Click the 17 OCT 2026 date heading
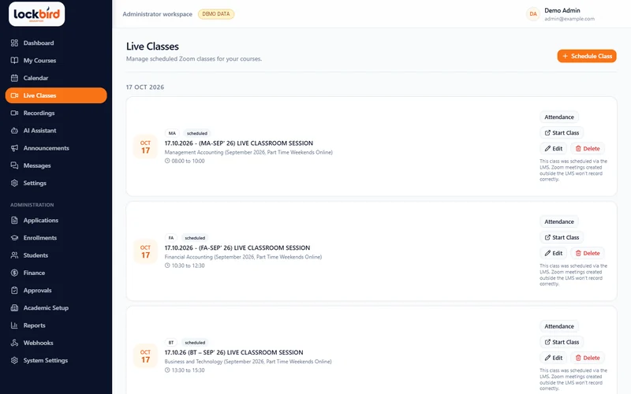Screen dimensions: 631x394 tap(145, 87)
